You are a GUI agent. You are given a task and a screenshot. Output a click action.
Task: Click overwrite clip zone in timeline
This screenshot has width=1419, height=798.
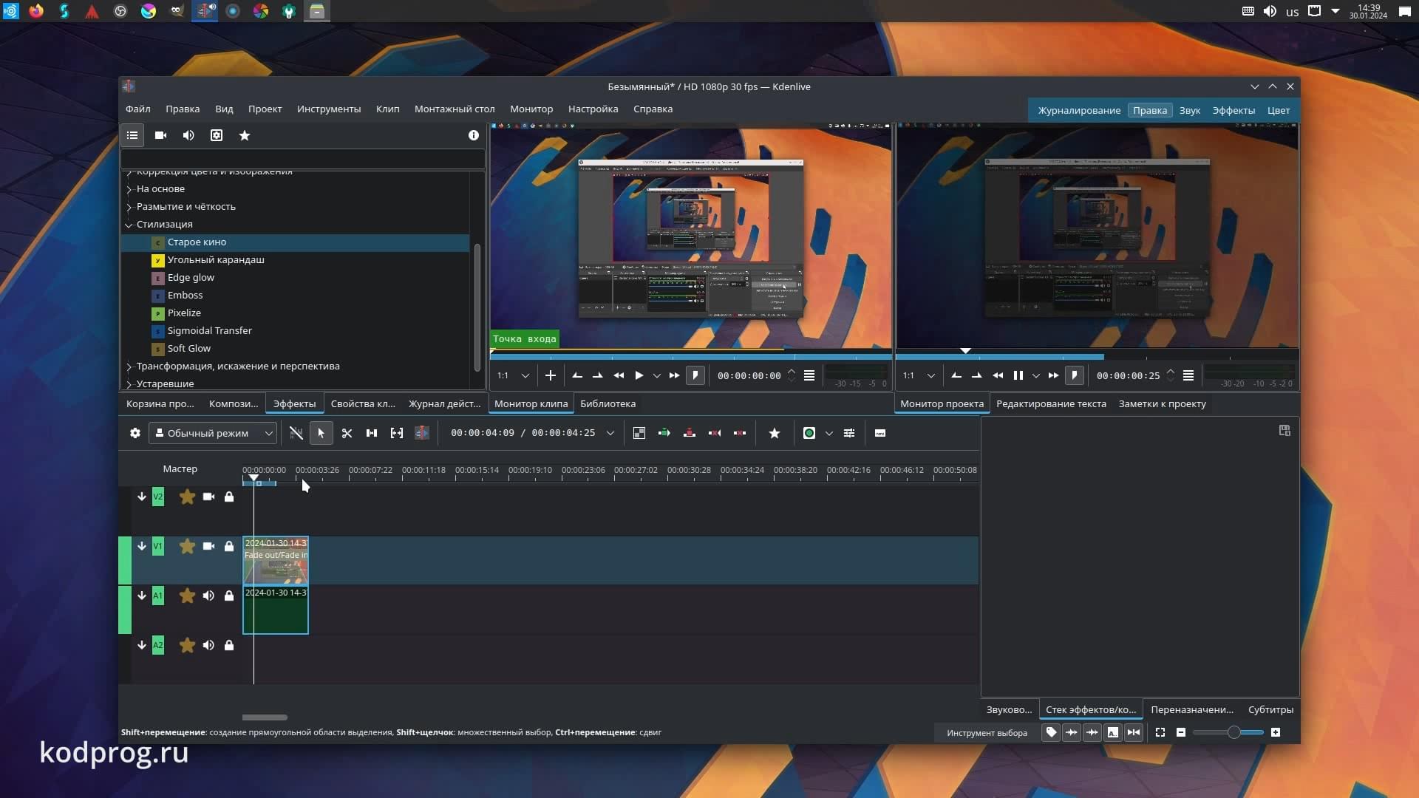[690, 433]
